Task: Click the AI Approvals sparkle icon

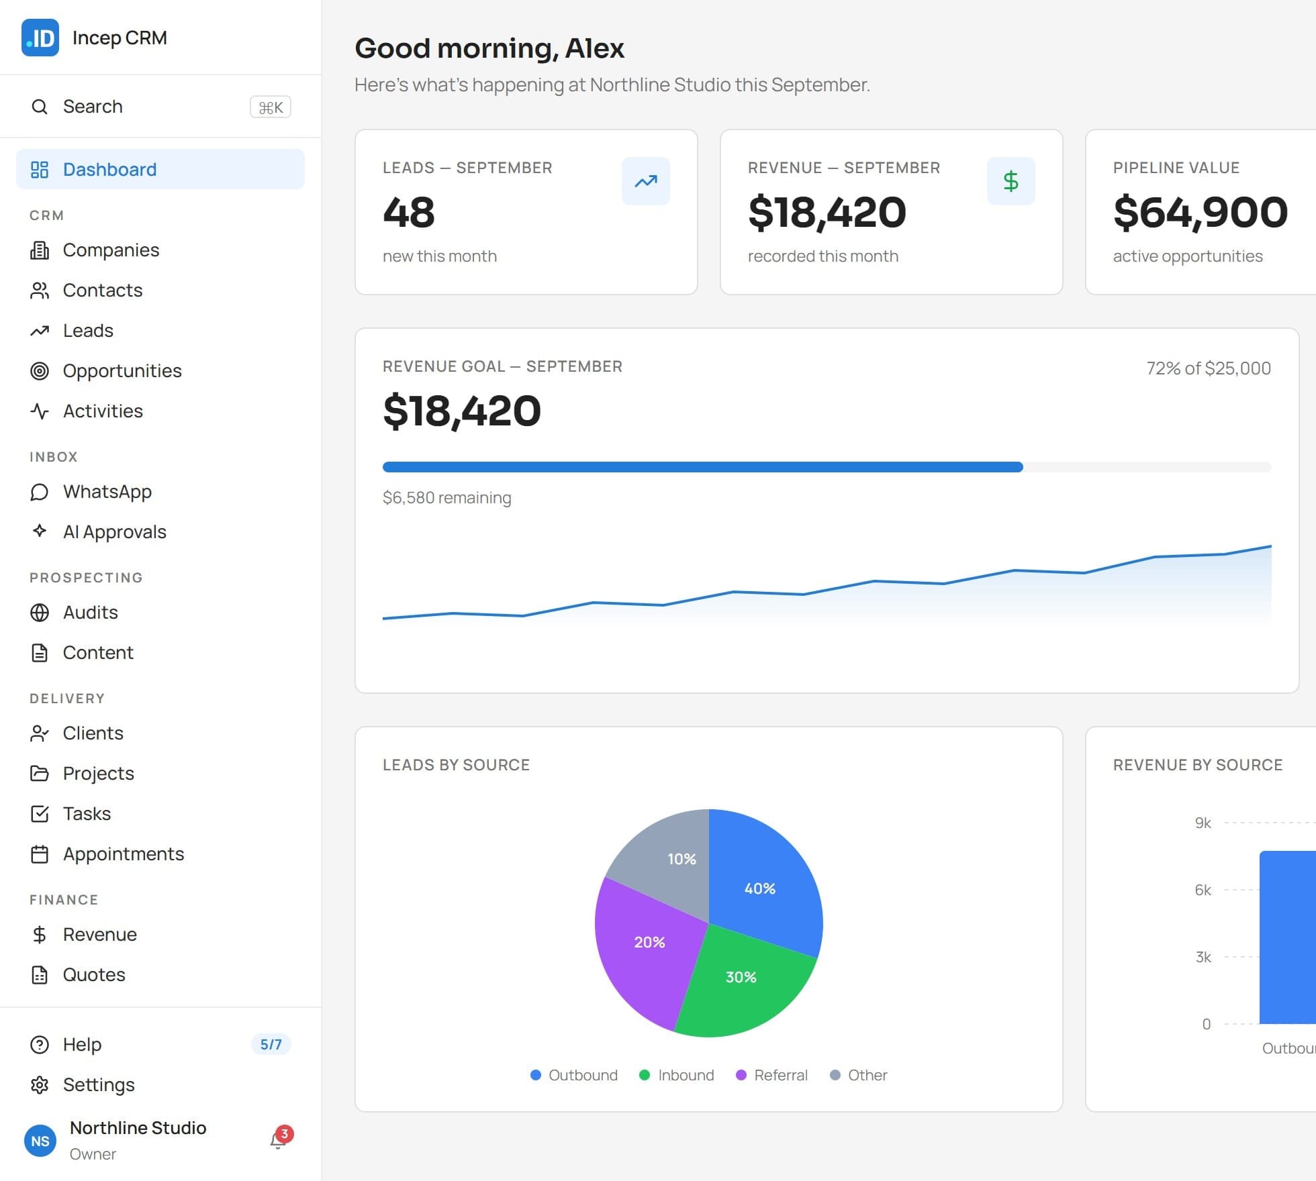Action: click(x=40, y=531)
